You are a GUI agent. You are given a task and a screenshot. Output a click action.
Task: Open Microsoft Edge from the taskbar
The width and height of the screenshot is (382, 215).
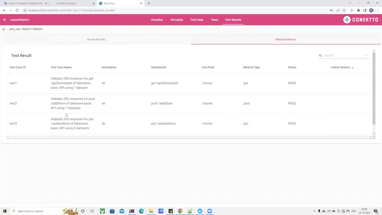click(141, 211)
